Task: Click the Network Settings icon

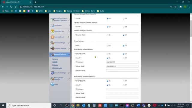Action: (52, 54)
